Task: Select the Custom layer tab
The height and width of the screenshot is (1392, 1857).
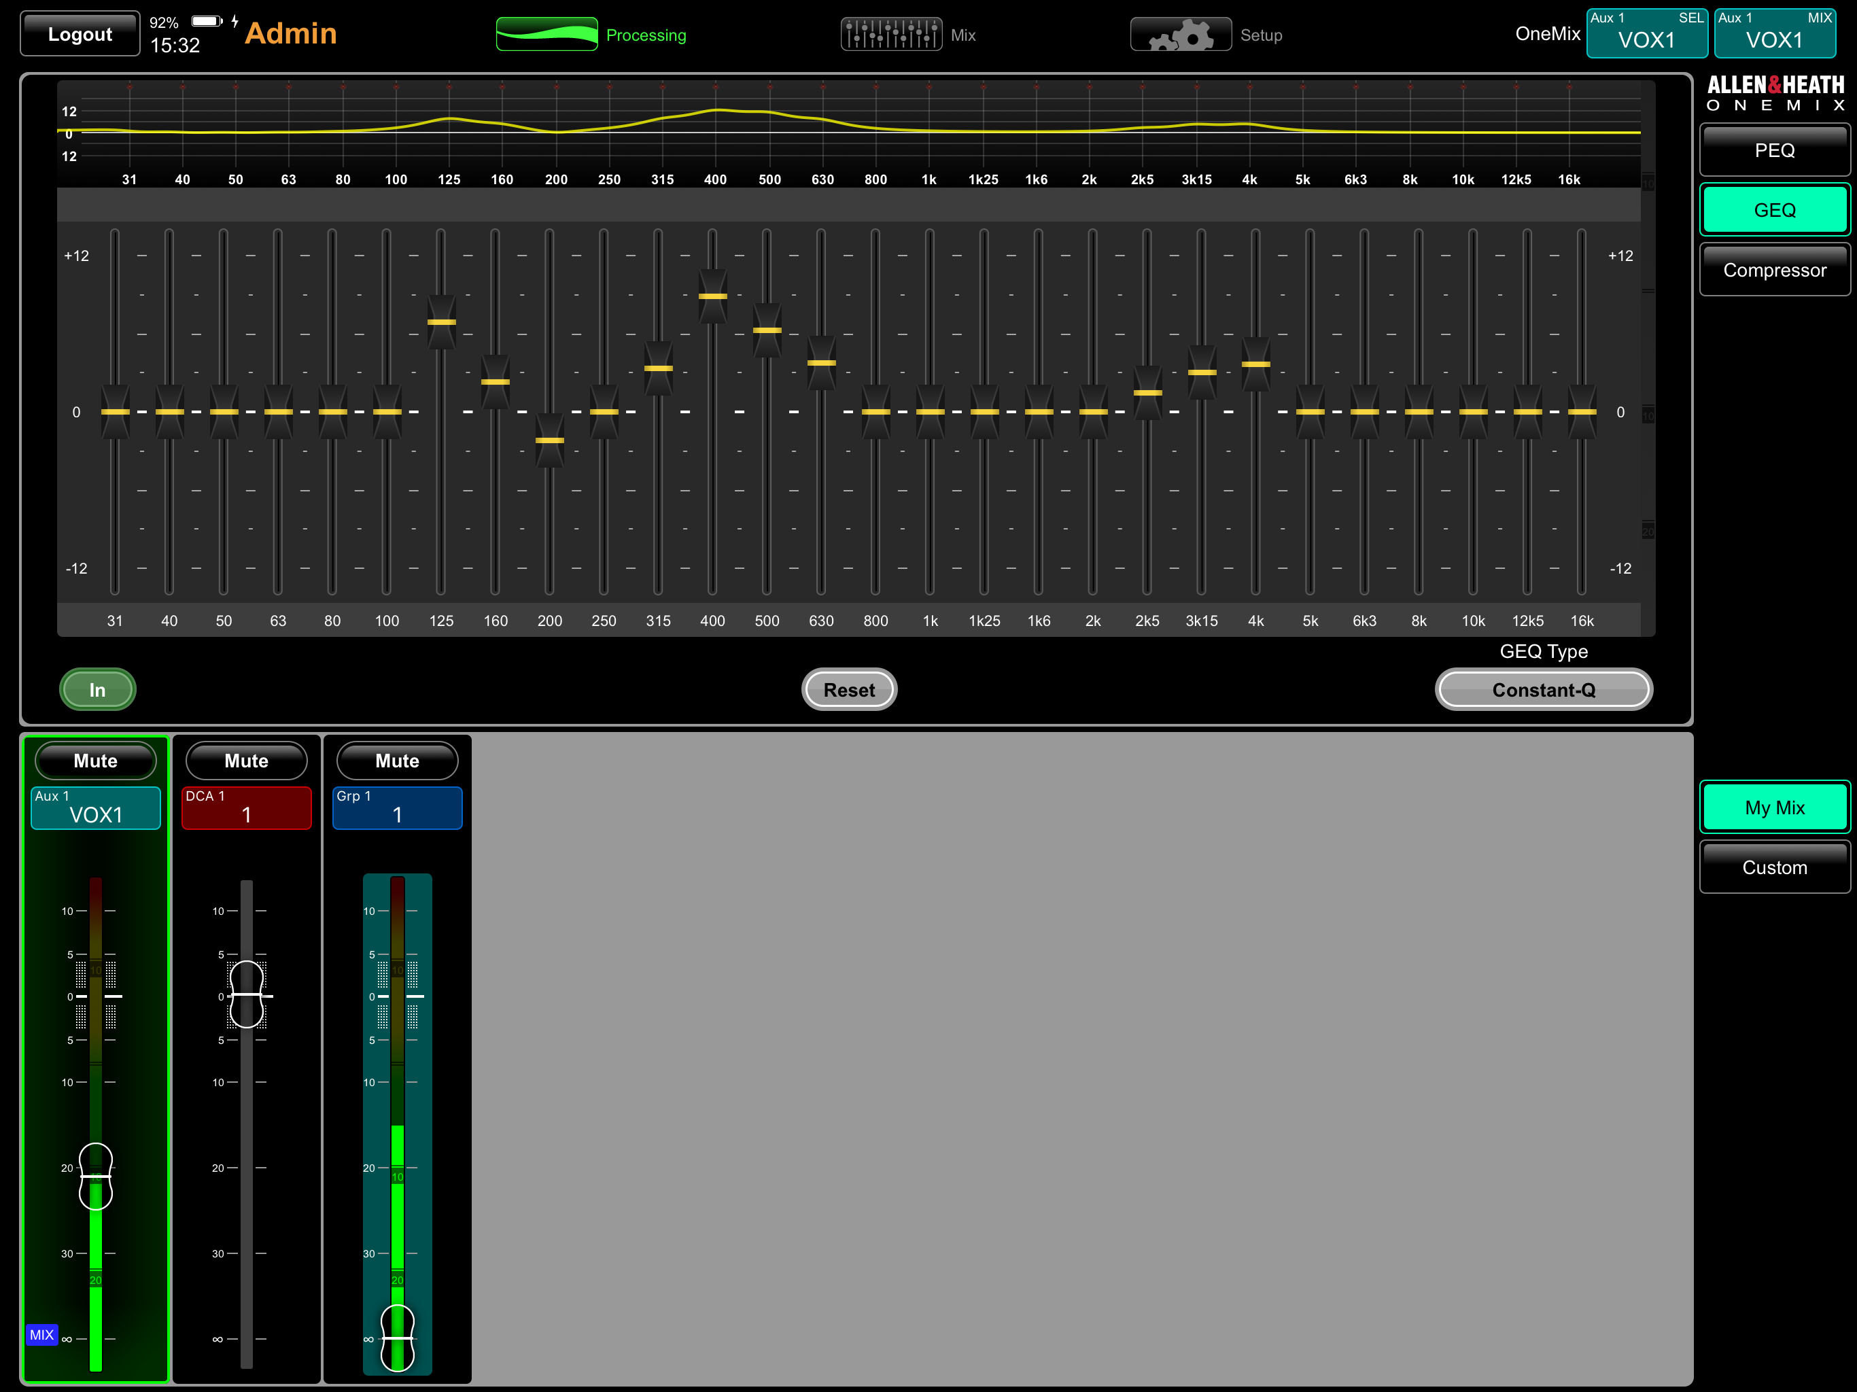Action: click(1774, 867)
